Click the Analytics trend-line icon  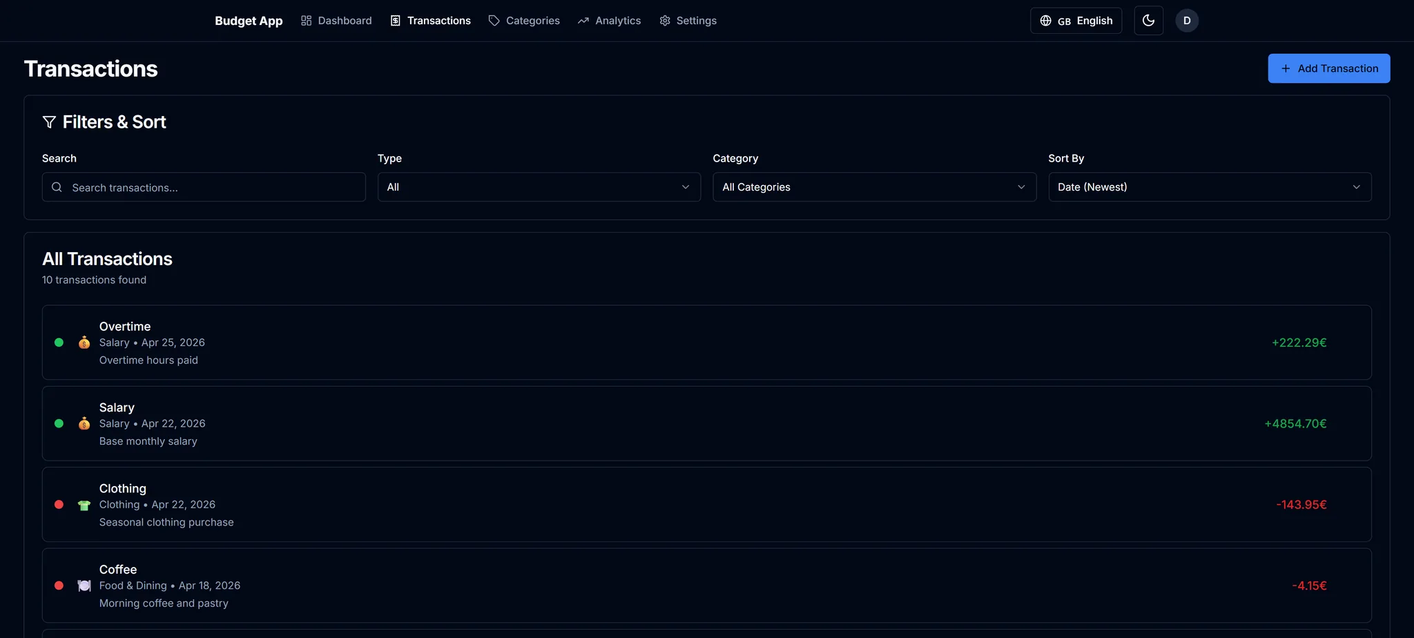(x=583, y=21)
